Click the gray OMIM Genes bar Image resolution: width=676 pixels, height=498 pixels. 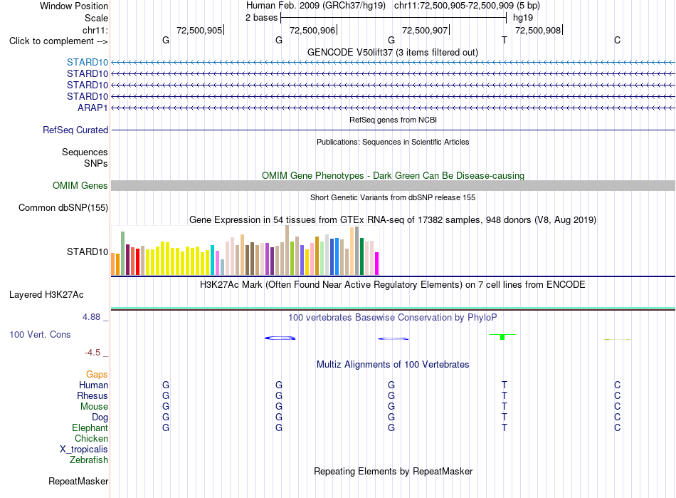click(x=393, y=185)
